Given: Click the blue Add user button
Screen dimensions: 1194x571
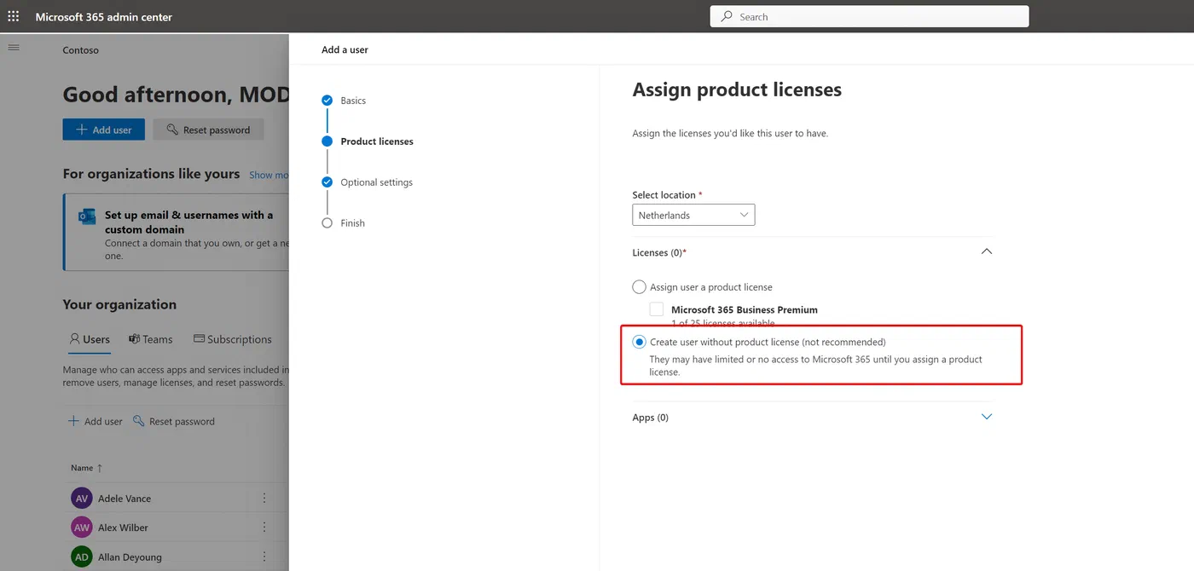Looking at the screenshot, I should (x=104, y=130).
